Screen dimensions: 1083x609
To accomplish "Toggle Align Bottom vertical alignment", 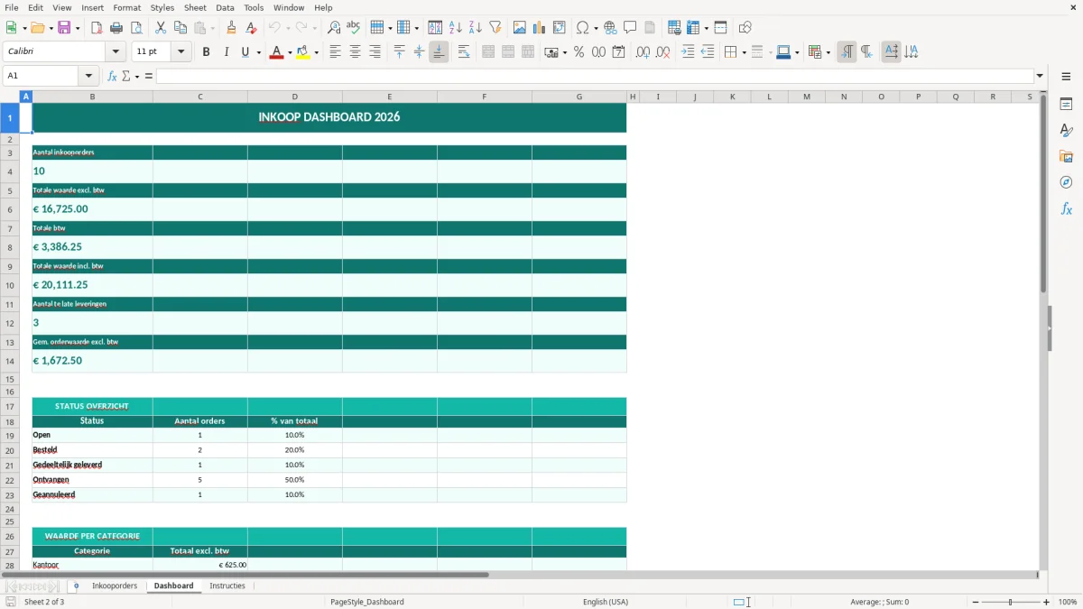I will pos(439,52).
